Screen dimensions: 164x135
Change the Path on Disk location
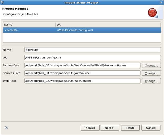pos(151,66)
